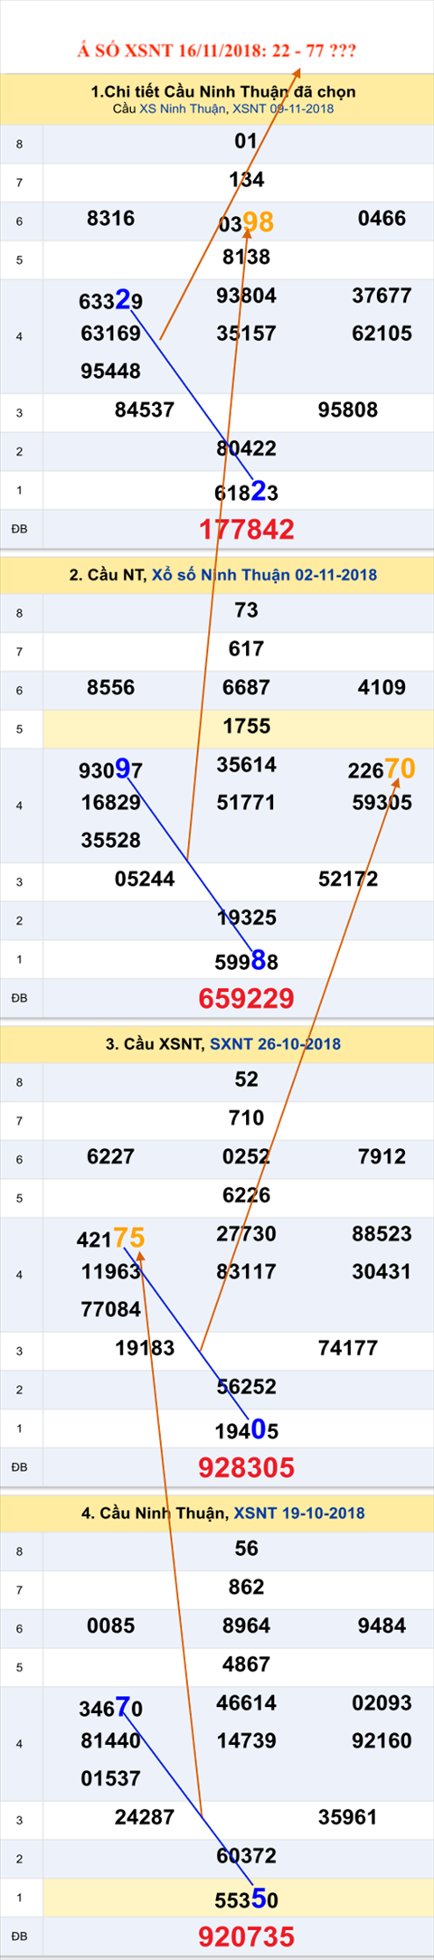The width and height of the screenshot is (434, 1960).
Task: Select number 4109
Action: tap(382, 687)
